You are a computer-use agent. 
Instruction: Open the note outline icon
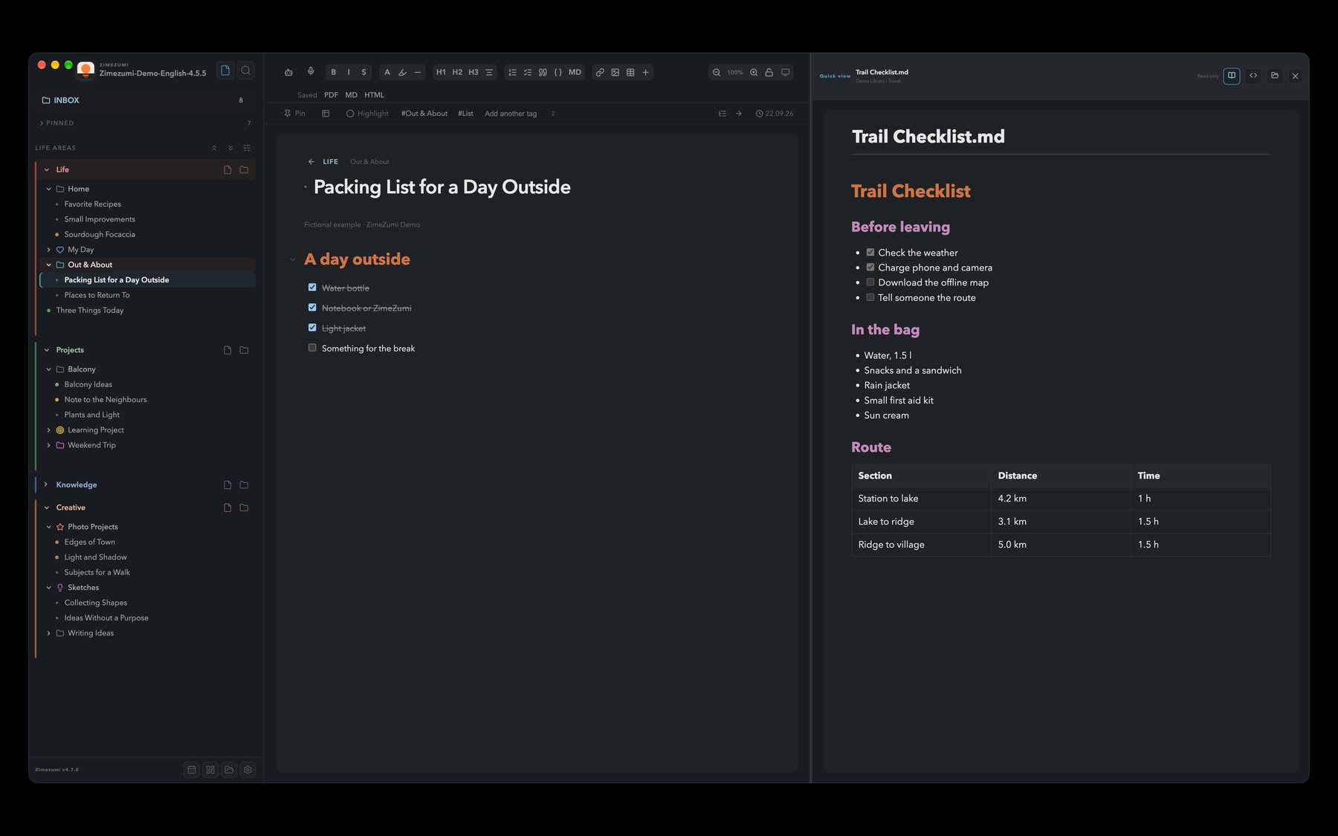point(722,114)
